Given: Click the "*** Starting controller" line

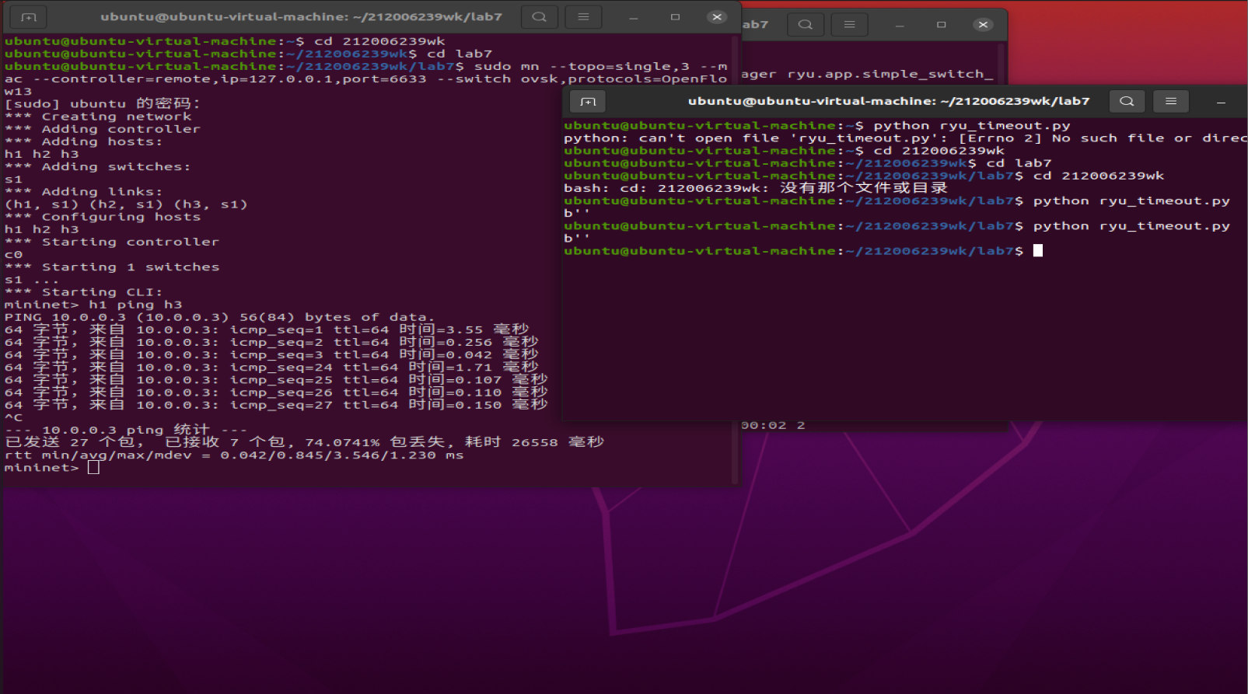Looking at the screenshot, I should [x=112, y=242].
